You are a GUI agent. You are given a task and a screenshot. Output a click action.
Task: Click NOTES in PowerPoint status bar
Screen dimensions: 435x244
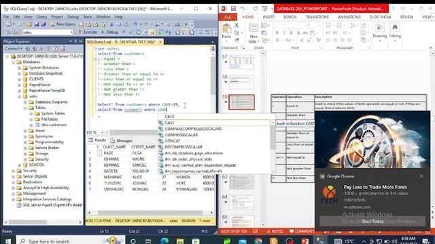pyautogui.click(x=275, y=231)
